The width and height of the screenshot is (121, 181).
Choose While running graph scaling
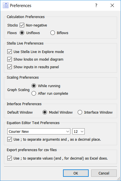(34, 86)
